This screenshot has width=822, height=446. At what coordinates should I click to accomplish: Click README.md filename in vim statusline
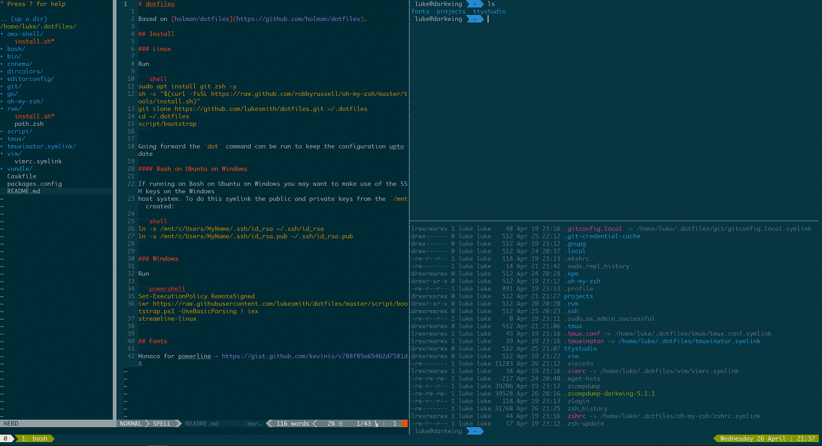[x=202, y=423]
